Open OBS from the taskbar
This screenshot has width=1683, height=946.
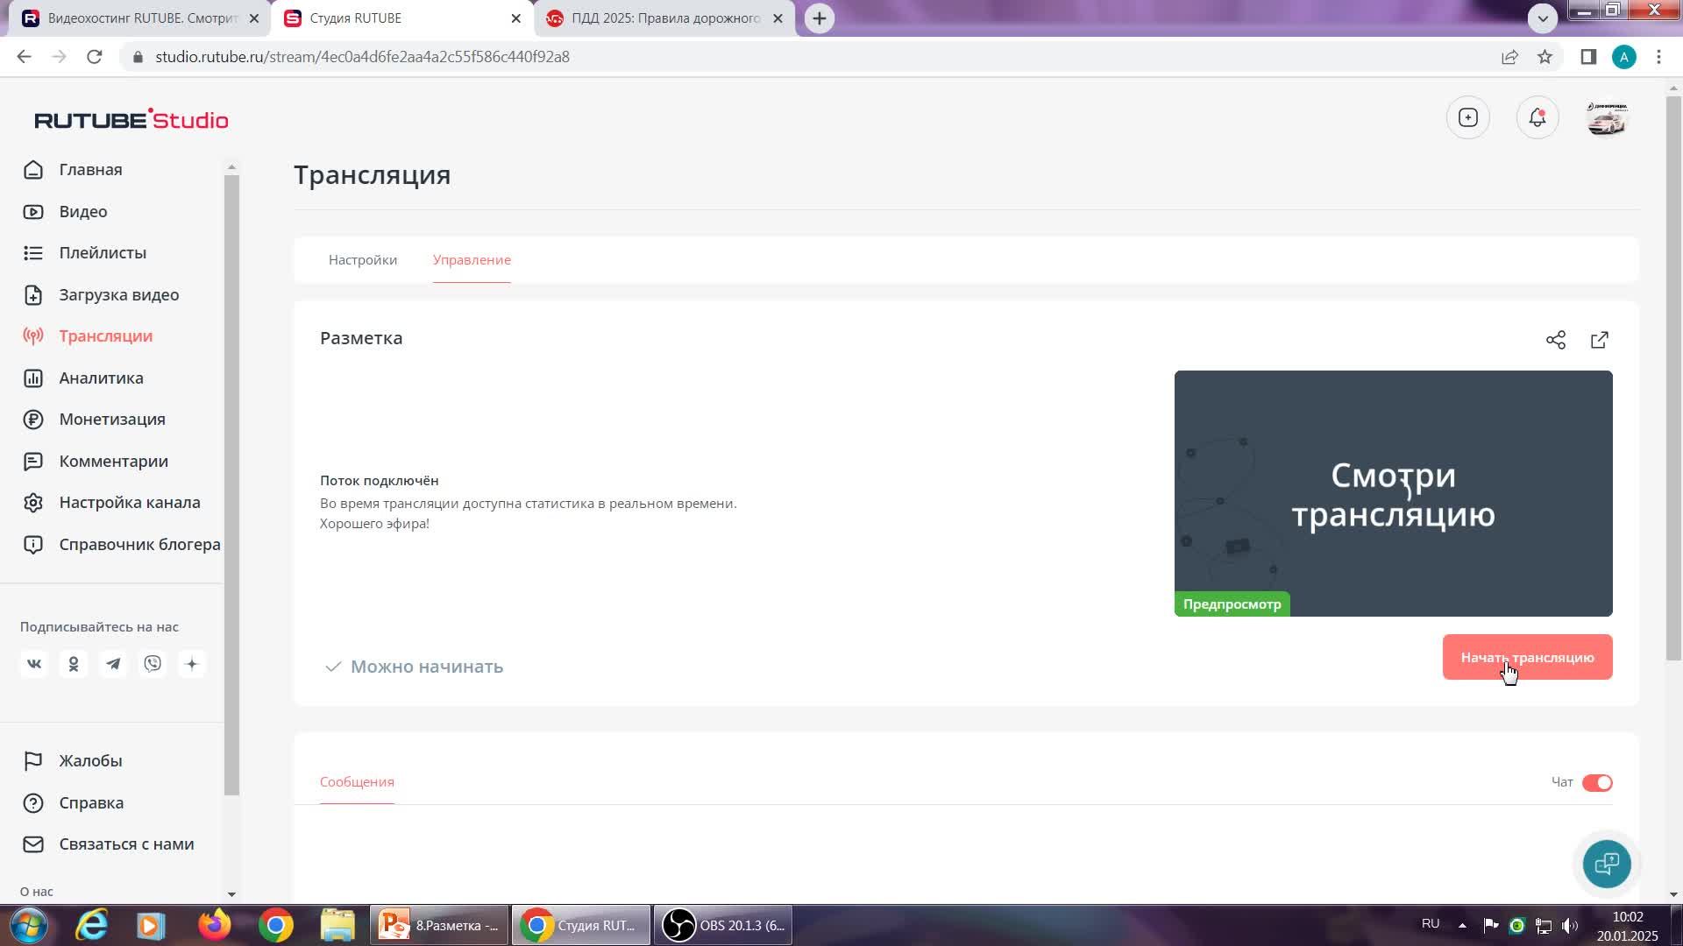[x=722, y=925]
